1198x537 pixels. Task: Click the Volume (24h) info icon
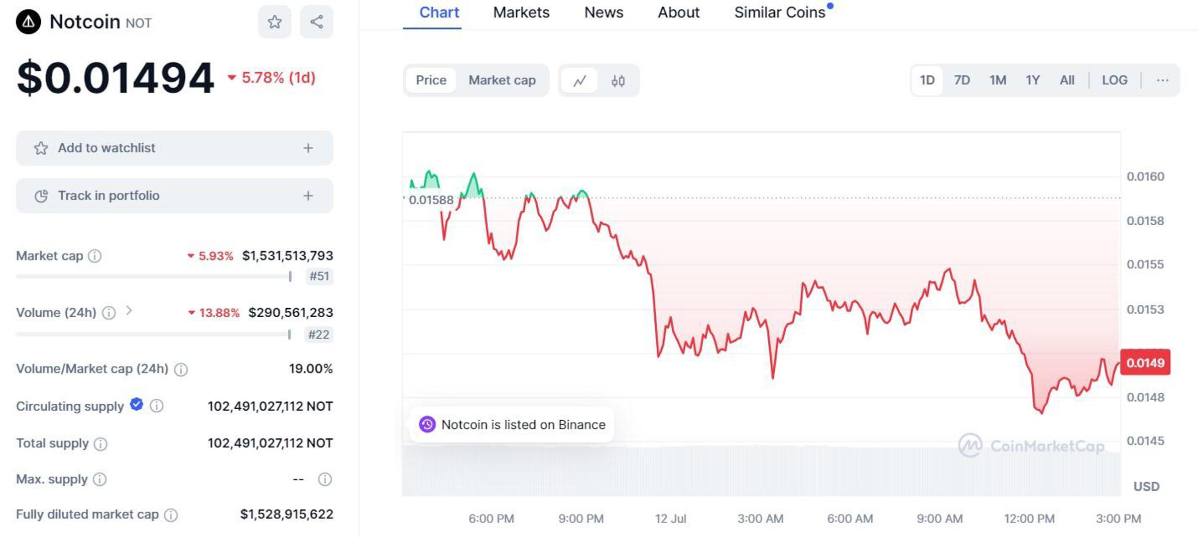(109, 313)
